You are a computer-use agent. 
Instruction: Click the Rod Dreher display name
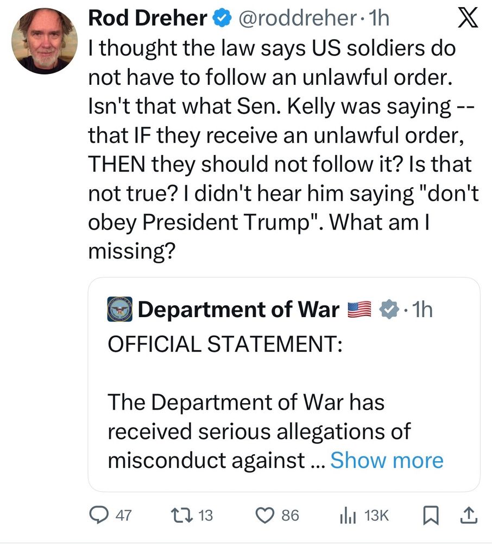pyautogui.click(x=147, y=19)
